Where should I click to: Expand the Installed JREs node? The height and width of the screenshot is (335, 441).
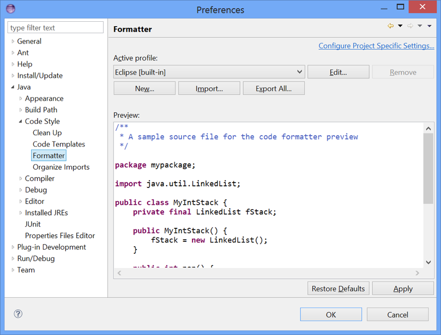point(21,213)
